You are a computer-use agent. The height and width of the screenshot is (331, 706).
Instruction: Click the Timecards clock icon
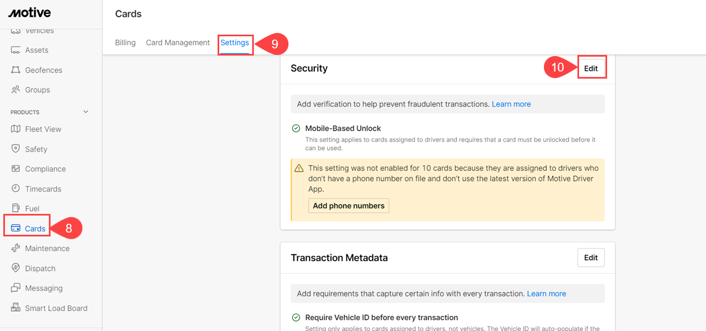pyautogui.click(x=16, y=189)
